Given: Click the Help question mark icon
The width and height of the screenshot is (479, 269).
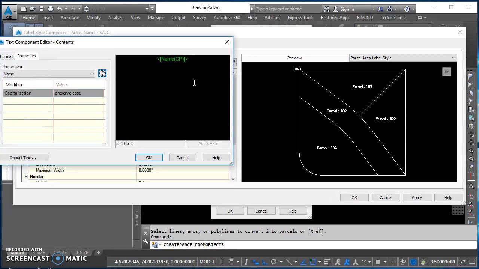Looking at the screenshot, I should pyautogui.click(x=407, y=9).
